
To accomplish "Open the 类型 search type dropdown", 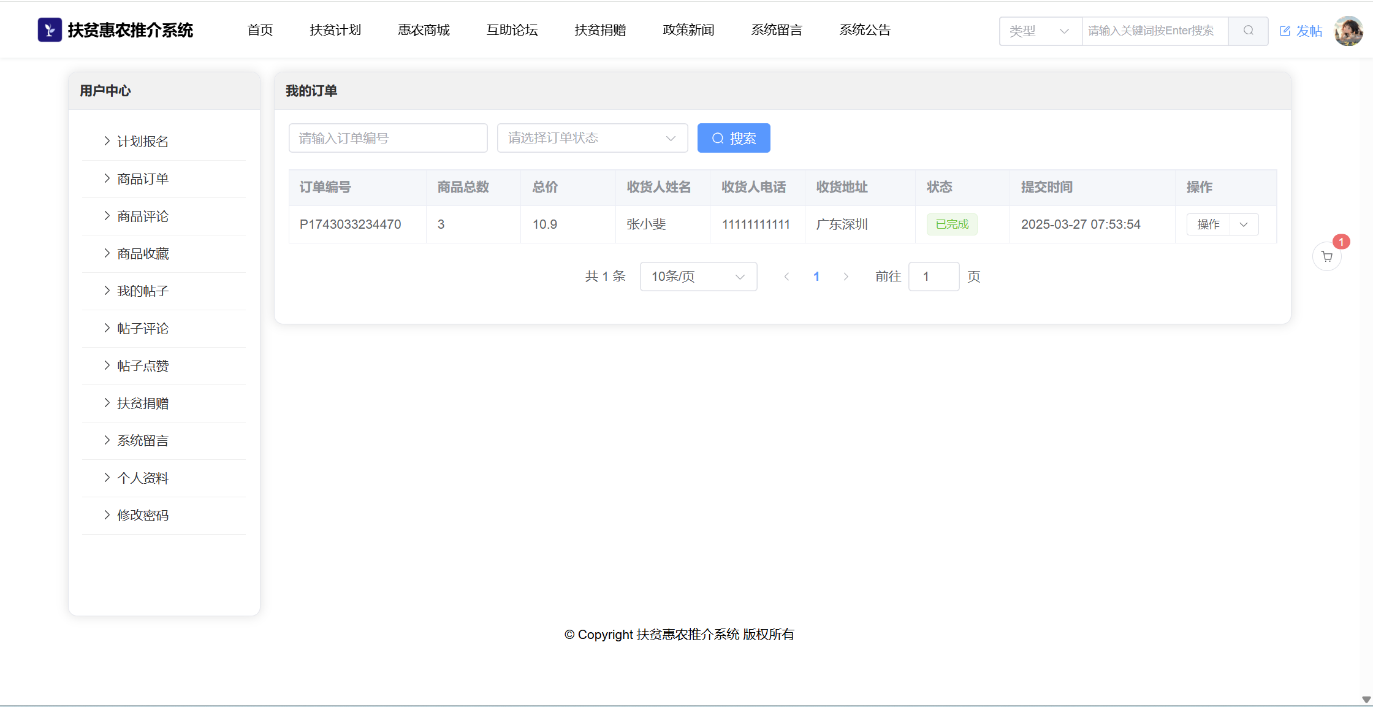I will pos(1040,31).
